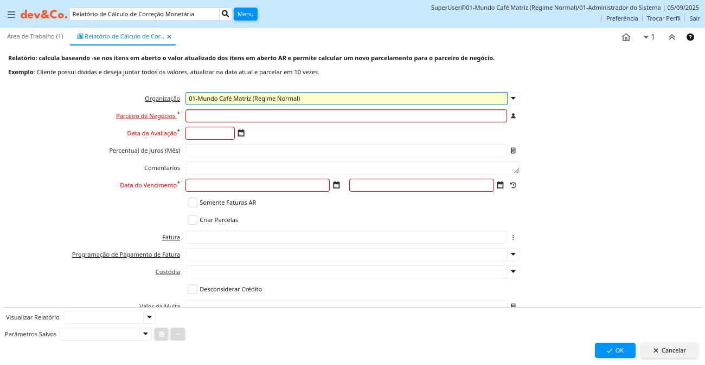Image resolution: width=705 pixels, height=365 pixels.
Task: Switch to Área de Trabalho tab
Action: pyautogui.click(x=35, y=36)
